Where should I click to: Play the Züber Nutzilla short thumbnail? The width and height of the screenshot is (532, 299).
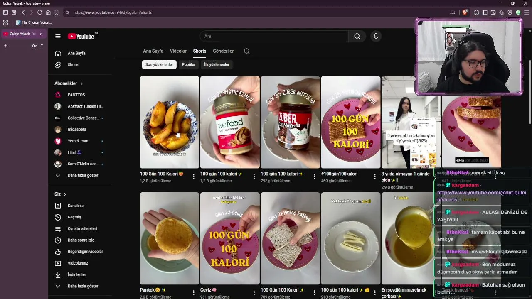click(x=290, y=122)
